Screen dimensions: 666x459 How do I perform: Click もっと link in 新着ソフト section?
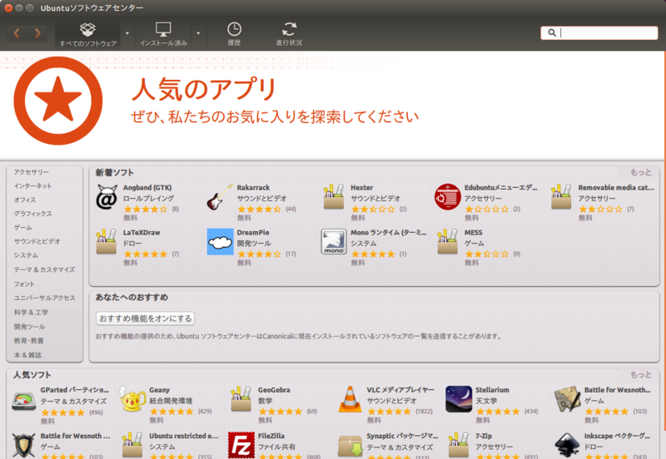(x=640, y=172)
